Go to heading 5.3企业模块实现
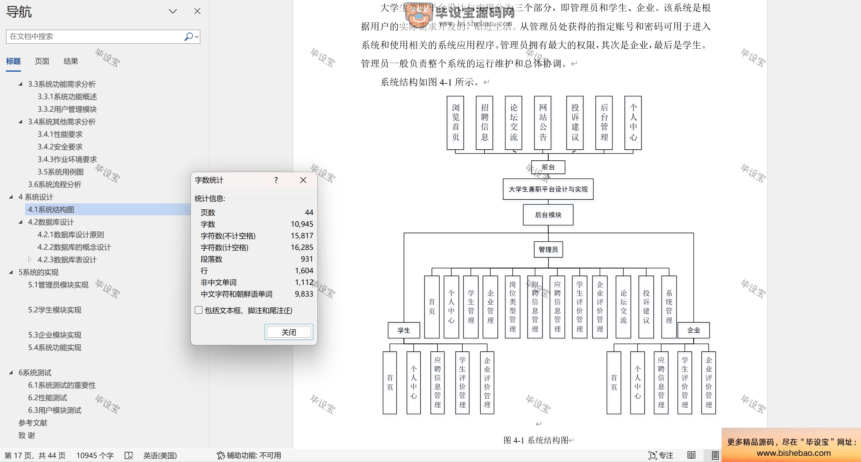861x462 pixels. click(54, 335)
